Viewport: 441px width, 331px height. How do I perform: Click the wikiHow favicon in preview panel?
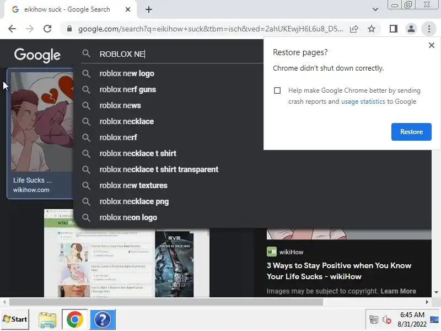tap(271, 252)
